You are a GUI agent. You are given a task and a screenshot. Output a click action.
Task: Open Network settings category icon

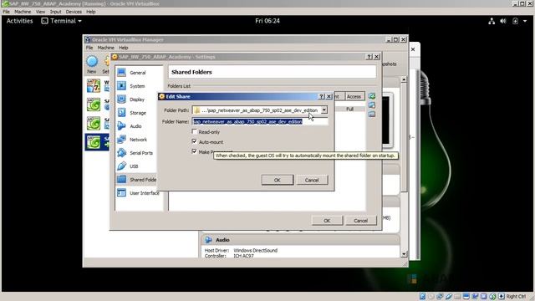pos(121,140)
